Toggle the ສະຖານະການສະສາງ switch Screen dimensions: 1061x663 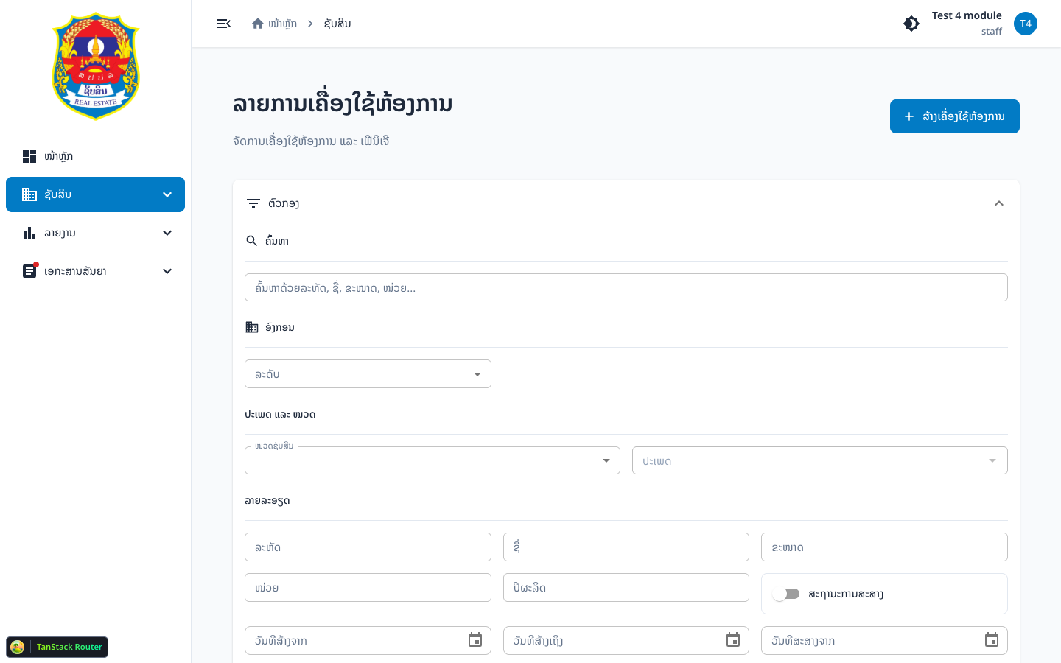pyautogui.click(x=786, y=594)
